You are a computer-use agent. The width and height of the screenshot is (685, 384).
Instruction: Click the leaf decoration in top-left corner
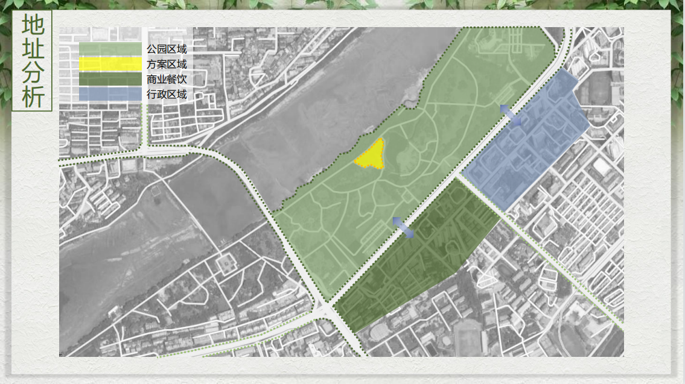(7, 60)
